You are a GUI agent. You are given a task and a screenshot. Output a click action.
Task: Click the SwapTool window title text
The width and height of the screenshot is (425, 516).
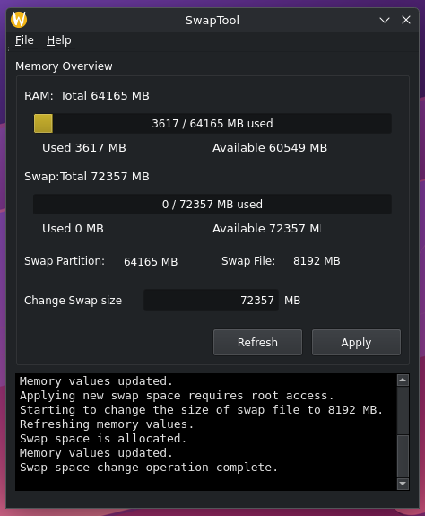[212, 20]
